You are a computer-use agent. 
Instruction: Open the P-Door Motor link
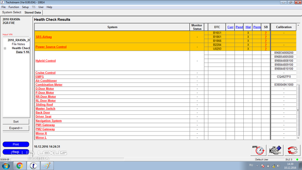[44, 93]
